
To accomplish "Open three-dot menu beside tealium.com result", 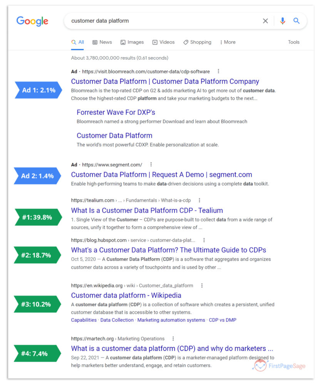I will tap(199, 200).
